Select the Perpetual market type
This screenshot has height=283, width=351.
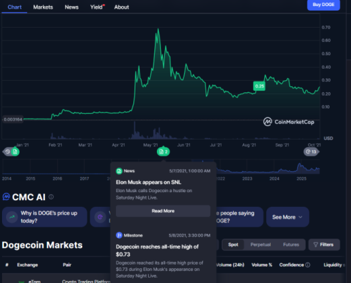click(261, 245)
